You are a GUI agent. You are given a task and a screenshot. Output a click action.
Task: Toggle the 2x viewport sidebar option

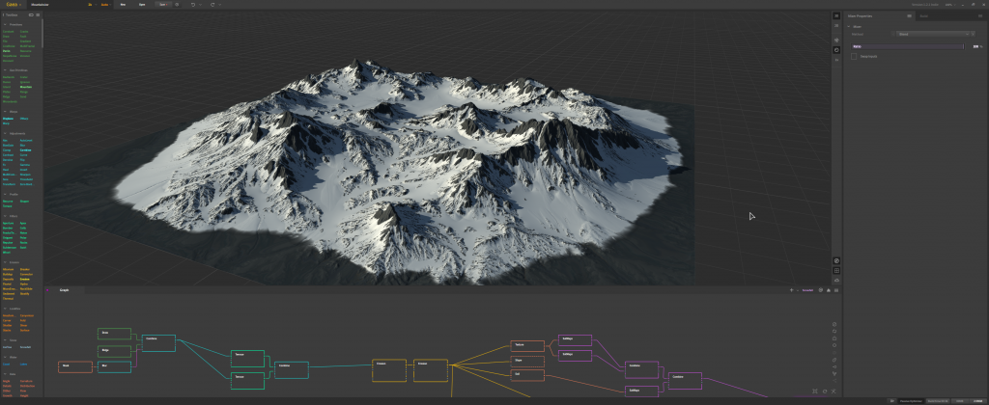click(x=836, y=60)
